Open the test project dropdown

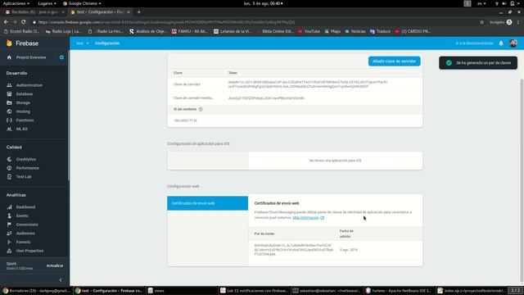click(x=82, y=43)
